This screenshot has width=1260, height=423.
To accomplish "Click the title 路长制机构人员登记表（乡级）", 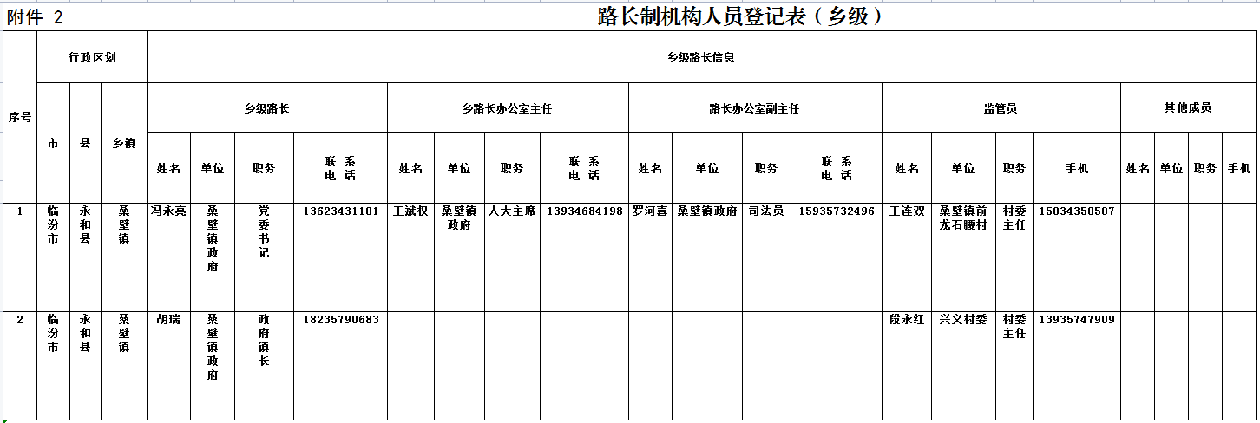I will click(740, 16).
